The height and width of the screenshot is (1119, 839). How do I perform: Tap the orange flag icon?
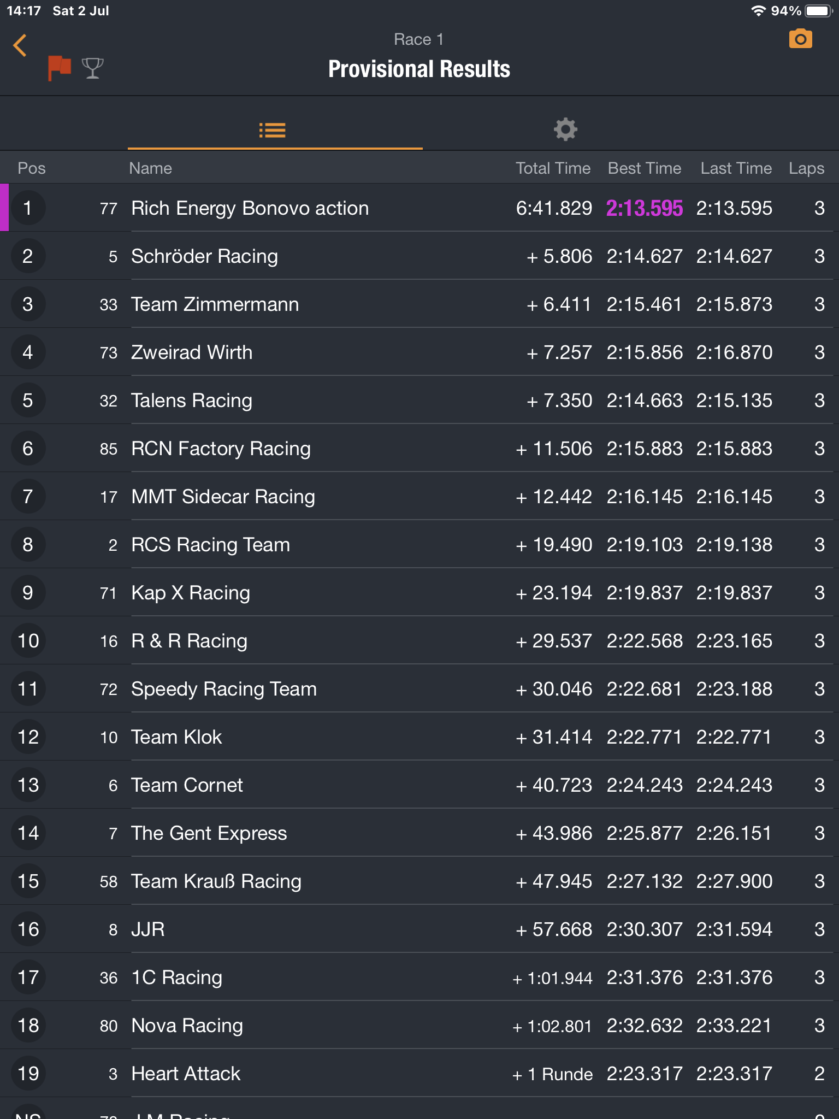(59, 68)
